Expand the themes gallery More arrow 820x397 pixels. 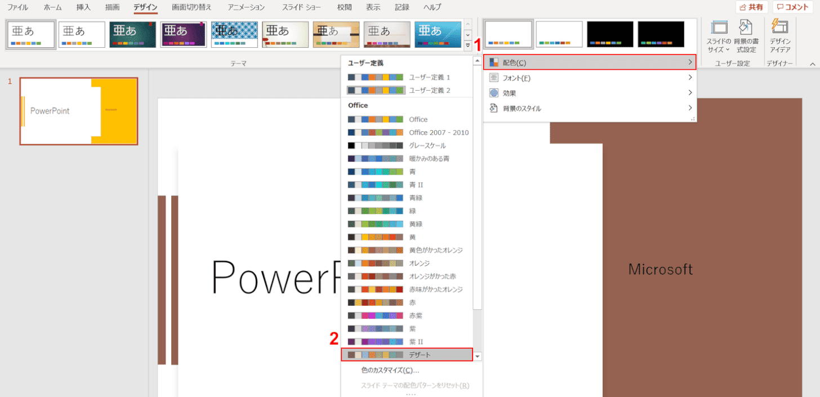pyautogui.click(x=468, y=45)
